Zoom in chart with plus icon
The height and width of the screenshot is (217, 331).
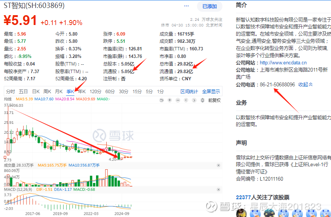(170, 100)
